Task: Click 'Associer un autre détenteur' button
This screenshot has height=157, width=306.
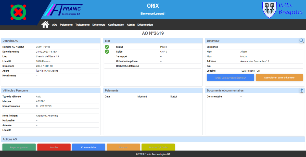Action: pyautogui.click(x=279, y=77)
